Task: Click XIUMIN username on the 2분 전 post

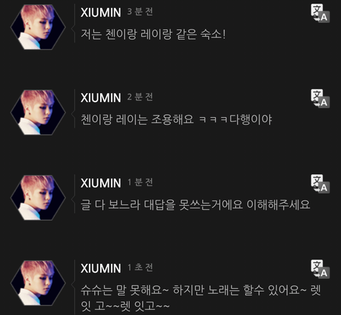Action: point(101,98)
